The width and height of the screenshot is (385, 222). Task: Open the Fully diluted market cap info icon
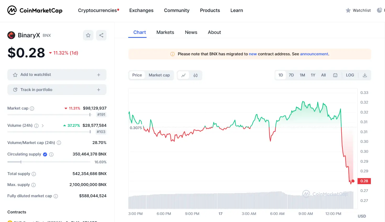click(x=56, y=196)
